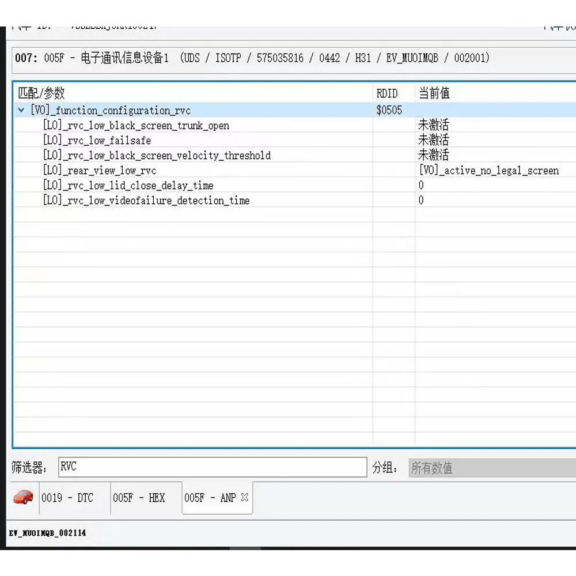The image size is (576, 576).
Task: Select rvc_low_videofailure_detection_time parameter
Action: click(146, 200)
